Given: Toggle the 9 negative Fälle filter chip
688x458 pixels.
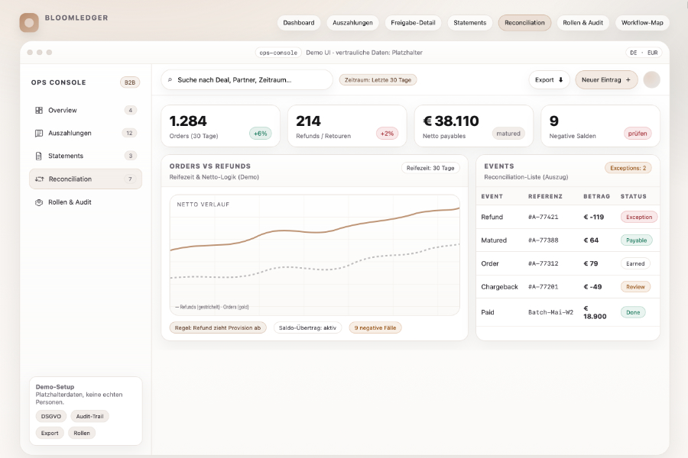Looking at the screenshot, I should click(x=375, y=327).
